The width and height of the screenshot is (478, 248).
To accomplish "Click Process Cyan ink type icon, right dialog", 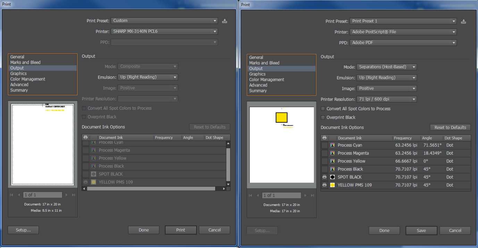I will tap(333, 145).
